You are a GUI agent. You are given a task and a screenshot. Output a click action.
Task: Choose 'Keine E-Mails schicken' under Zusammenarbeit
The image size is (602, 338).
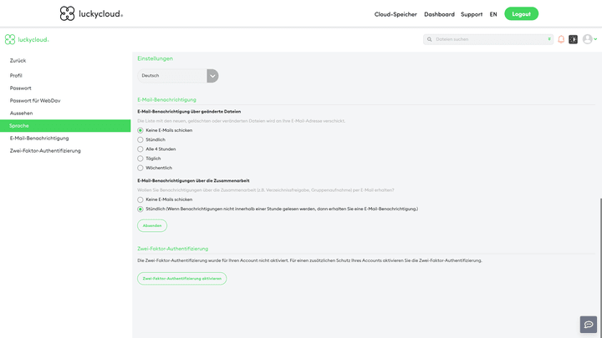pyautogui.click(x=140, y=199)
